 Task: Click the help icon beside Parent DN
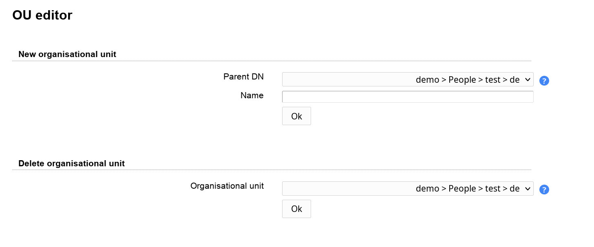pos(544,81)
